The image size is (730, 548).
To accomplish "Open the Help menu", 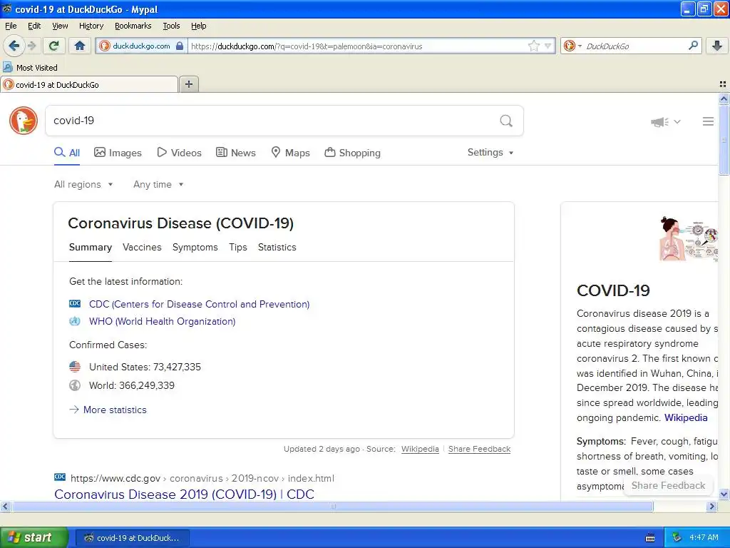I will click(x=198, y=26).
